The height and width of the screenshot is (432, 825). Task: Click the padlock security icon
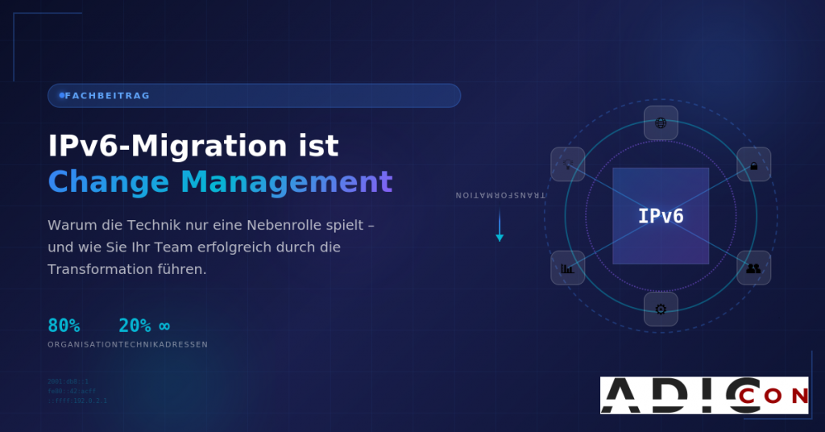[753, 164]
